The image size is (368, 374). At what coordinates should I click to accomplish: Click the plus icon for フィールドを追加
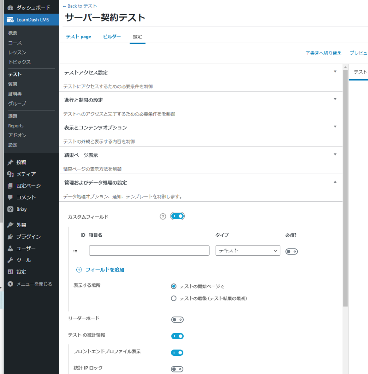(x=79, y=270)
